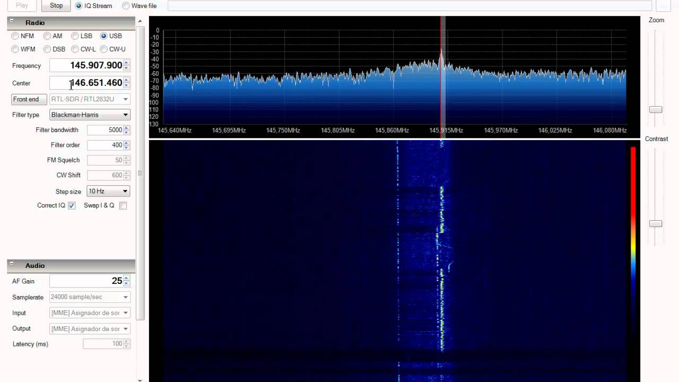Screen dimensions: 679x382
Task: Open the RTL-SDR front end device dropdown
Action: coord(90,99)
